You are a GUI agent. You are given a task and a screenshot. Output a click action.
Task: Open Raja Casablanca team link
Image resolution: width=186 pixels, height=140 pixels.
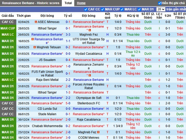89,120
